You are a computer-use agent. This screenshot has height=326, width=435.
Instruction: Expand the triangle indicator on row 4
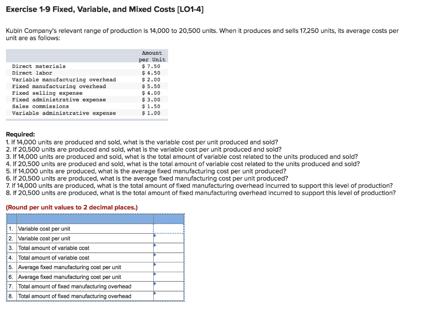pos(155,256)
